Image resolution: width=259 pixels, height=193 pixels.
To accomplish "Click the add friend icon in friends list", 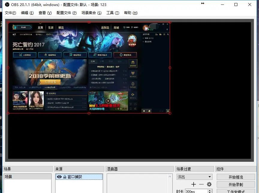I will point(156,35).
